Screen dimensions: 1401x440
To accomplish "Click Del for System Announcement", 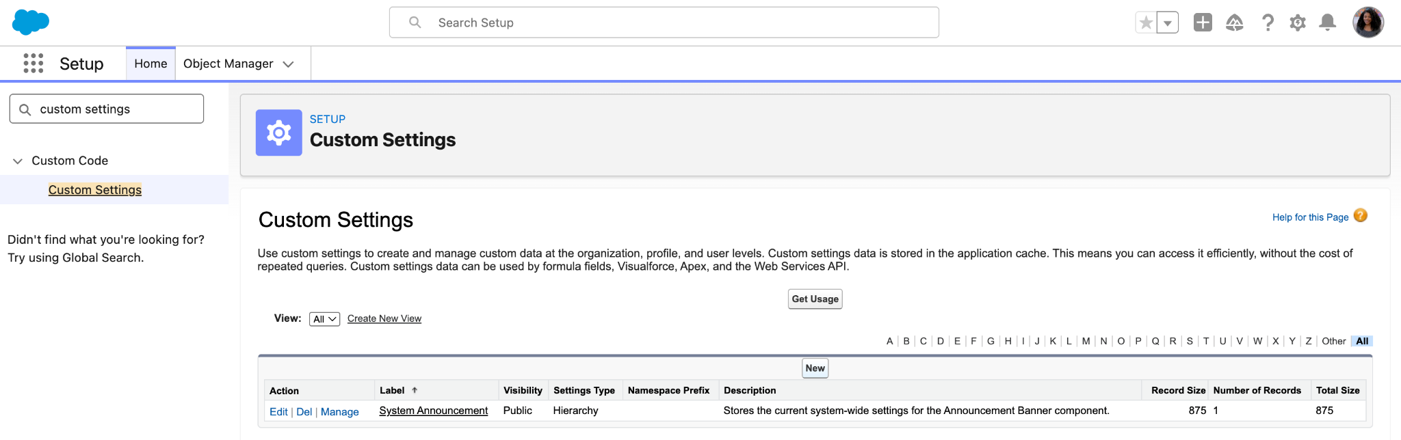I will click(304, 411).
